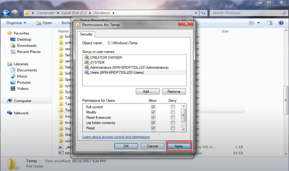Screen dimensions: 289x171
Task: Open the Organize menu
Action: [16, 23]
